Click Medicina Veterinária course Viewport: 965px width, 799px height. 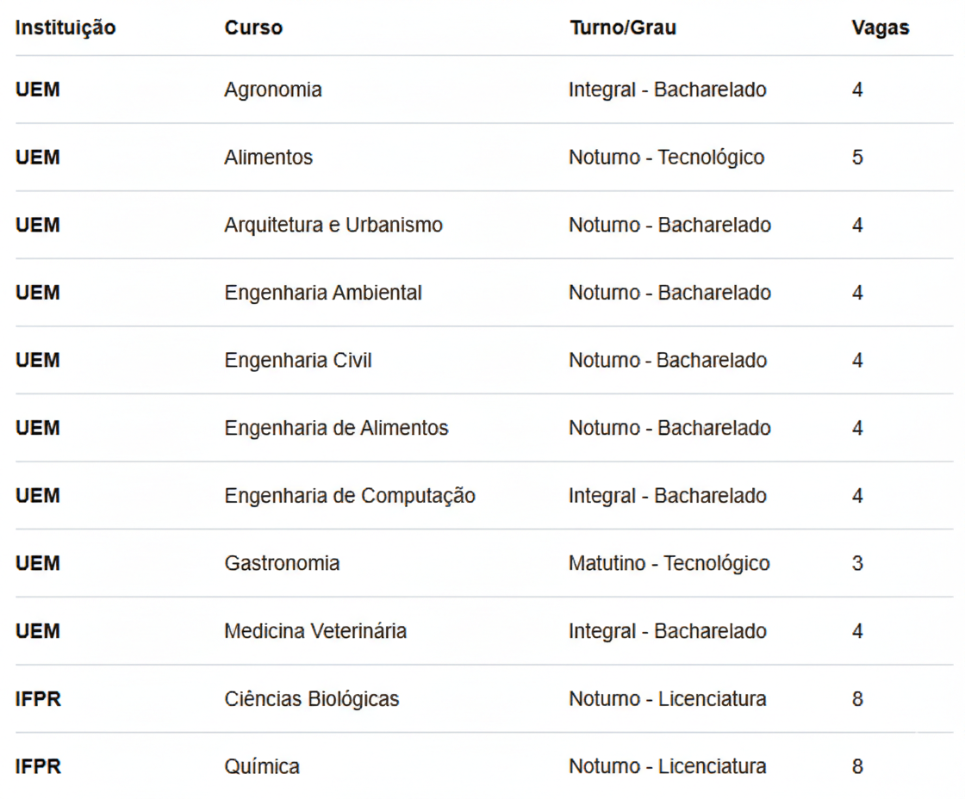tap(315, 631)
